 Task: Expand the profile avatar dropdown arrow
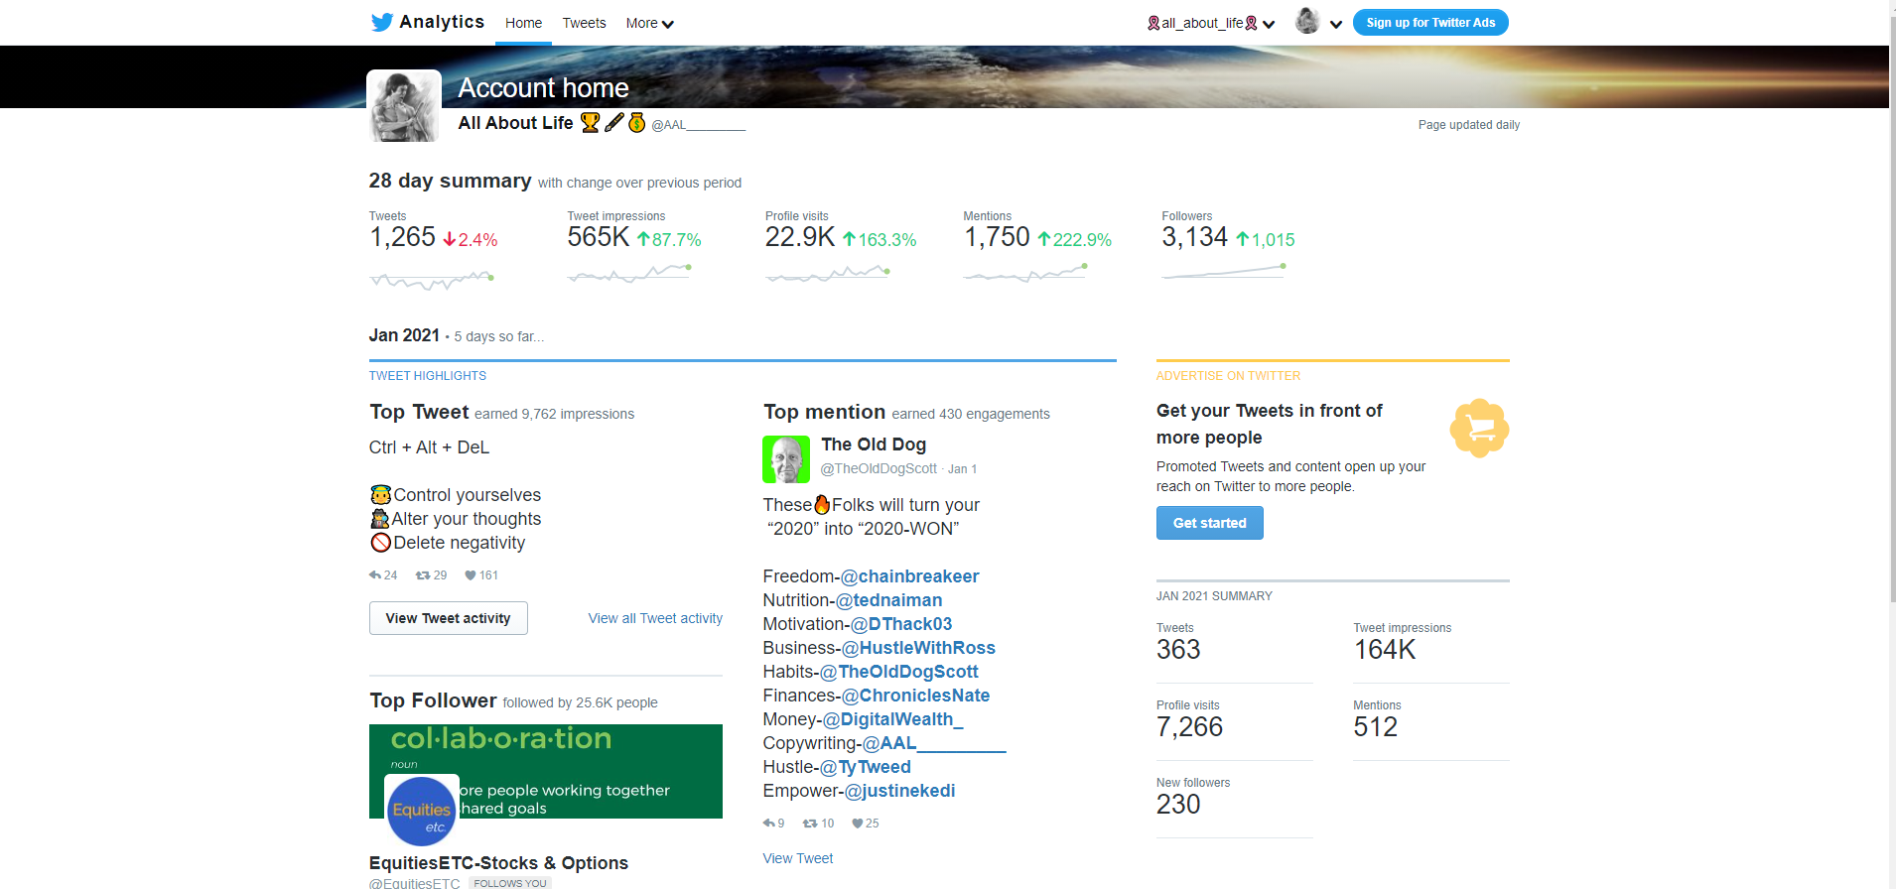(x=1336, y=24)
